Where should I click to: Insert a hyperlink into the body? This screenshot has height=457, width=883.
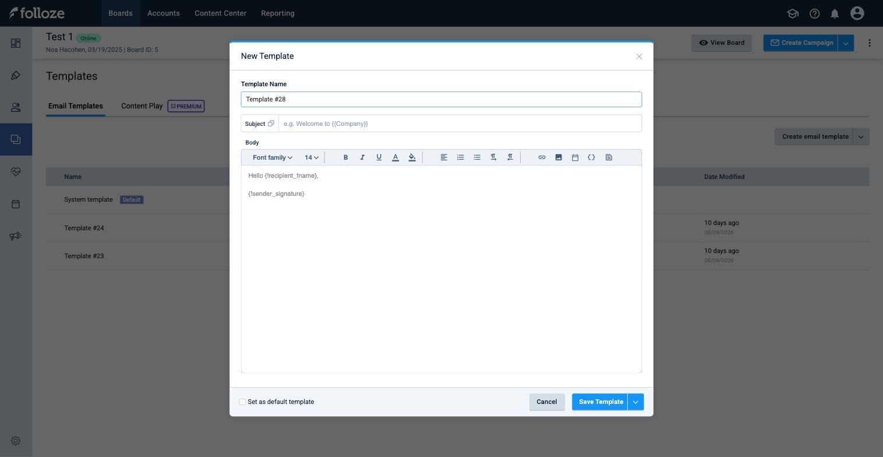point(542,157)
